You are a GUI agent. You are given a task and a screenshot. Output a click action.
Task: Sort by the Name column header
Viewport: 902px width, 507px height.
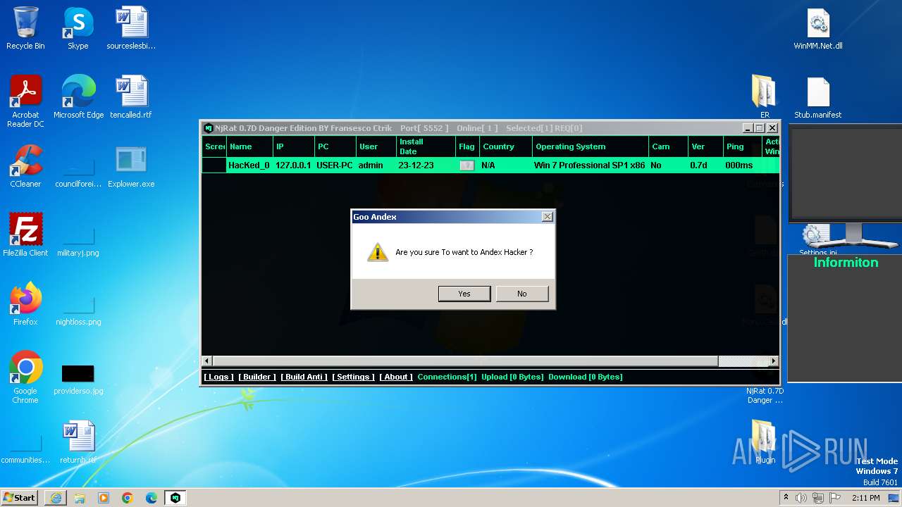pos(249,146)
